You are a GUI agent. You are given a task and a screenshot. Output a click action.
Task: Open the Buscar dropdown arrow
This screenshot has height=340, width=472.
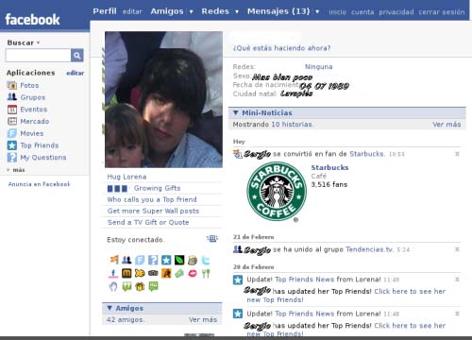38,42
